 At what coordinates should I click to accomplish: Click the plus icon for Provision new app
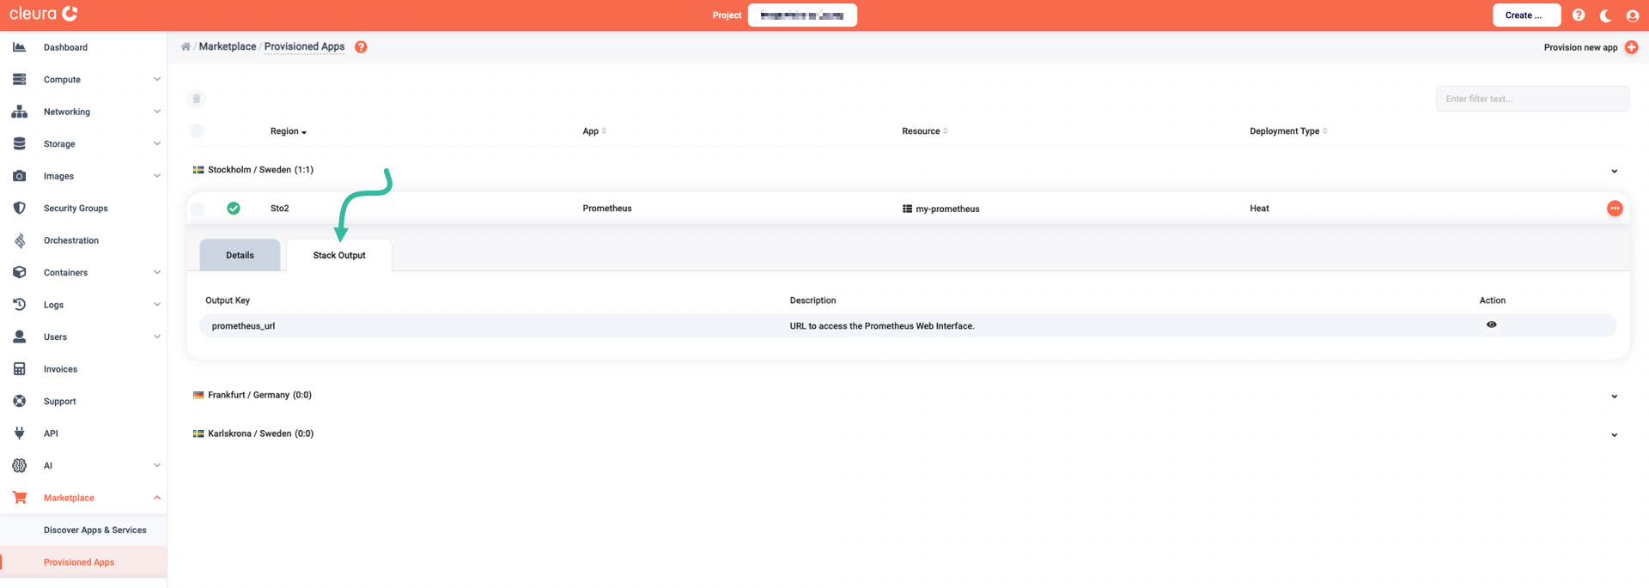tap(1631, 47)
